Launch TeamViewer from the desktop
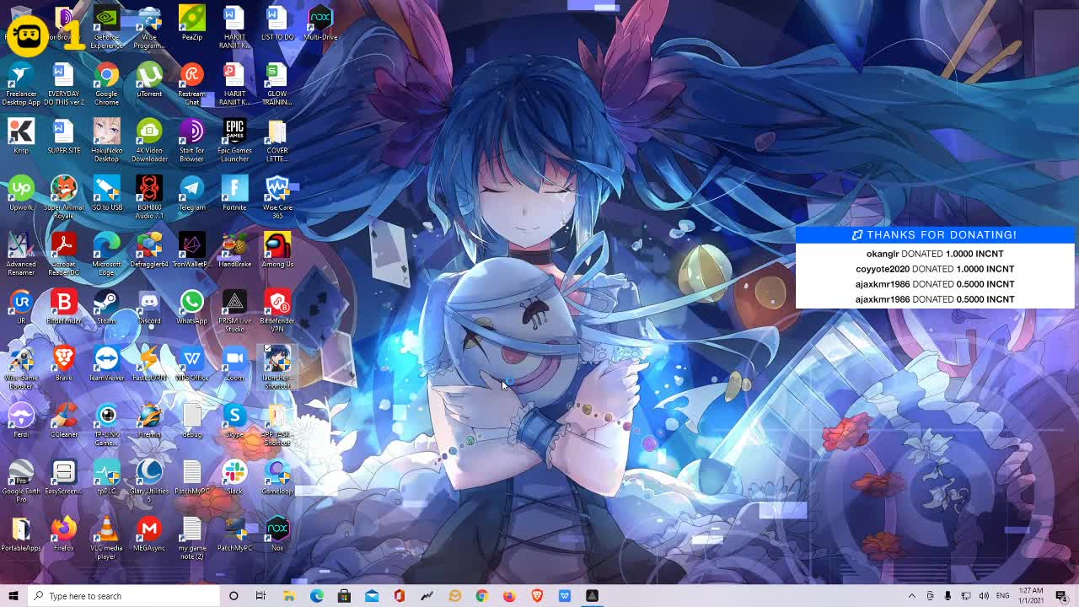 coord(106,363)
